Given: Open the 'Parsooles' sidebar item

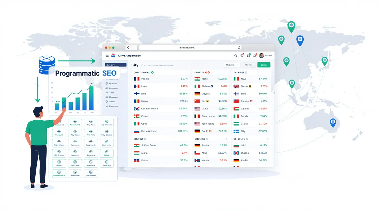Looking at the screenshot, I should pos(111,83).
